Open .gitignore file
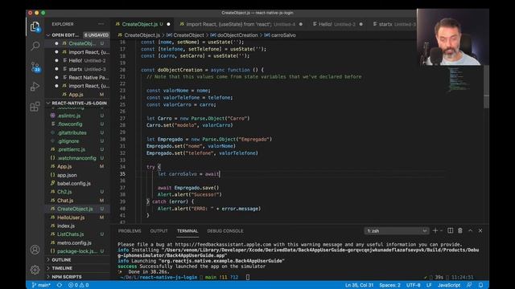The width and height of the screenshot is (515, 289). point(77,141)
